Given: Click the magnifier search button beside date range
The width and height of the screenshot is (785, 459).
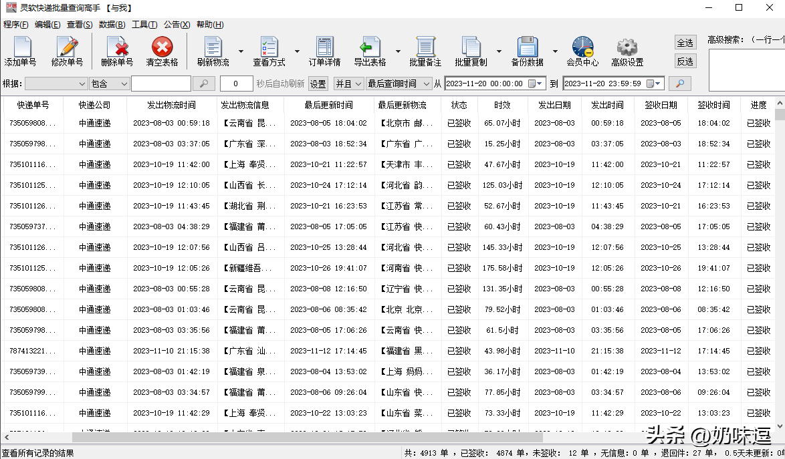Looking at the screenshot, I should pyautogui.click(x=680, y=84).
